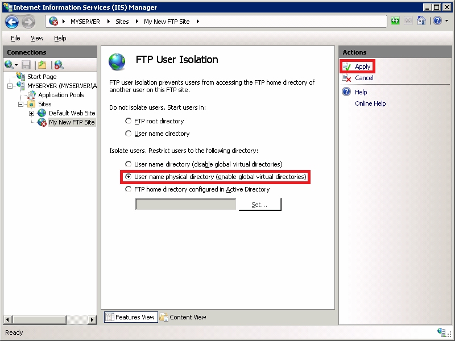Select Application Pools in the tree
This screenshot has width=455, height=341.
(61, 95)
